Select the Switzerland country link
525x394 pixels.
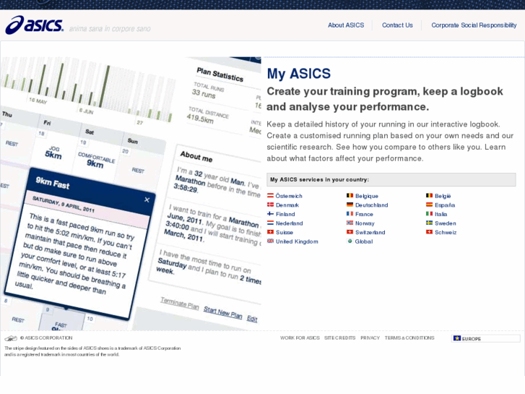tap(370, 232)
